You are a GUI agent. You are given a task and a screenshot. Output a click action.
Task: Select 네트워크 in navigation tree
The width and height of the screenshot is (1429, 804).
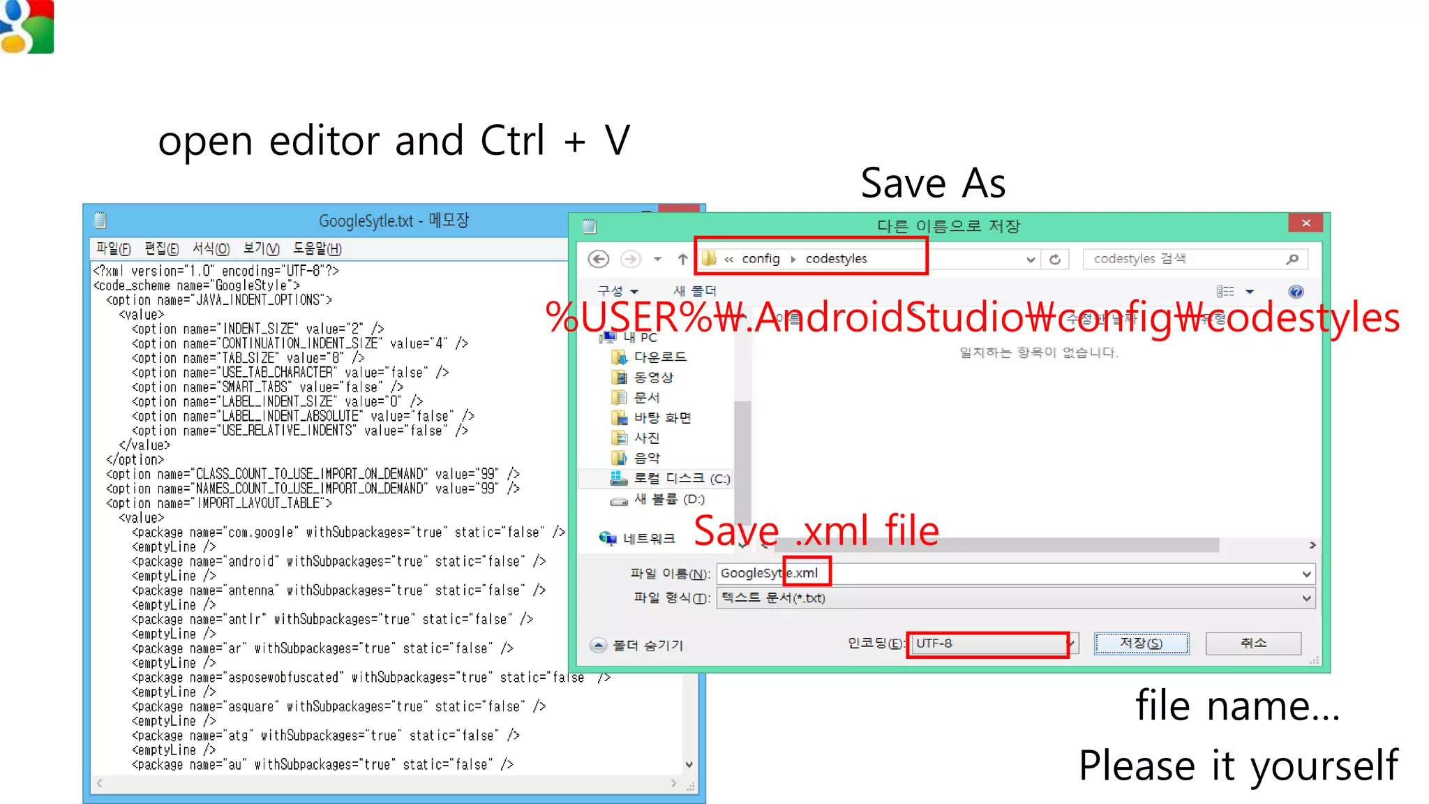[637, 539]
